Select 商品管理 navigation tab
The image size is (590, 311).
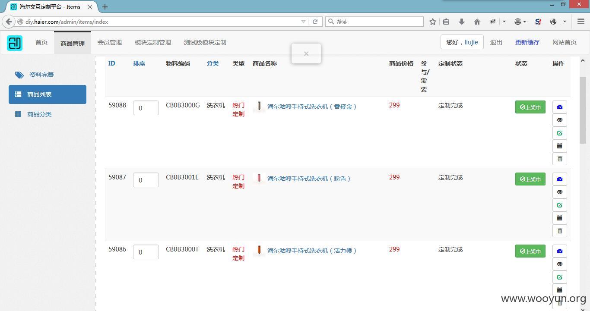coord(73,43)
